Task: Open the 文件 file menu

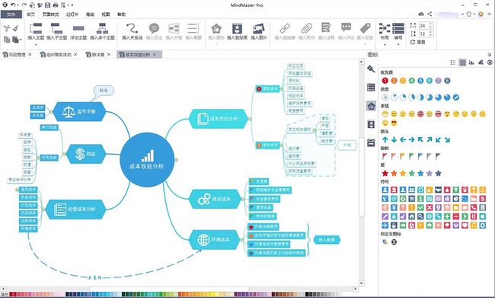Action: (11, 14)
